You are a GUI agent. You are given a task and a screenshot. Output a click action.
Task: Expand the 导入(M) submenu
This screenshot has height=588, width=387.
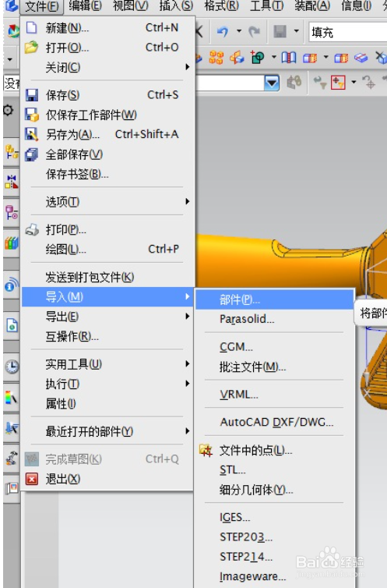click(x=107, y=297)
